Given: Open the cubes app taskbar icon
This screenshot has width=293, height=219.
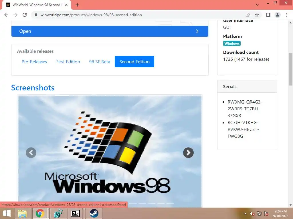Looking at the screenshot, I should 58,213.
